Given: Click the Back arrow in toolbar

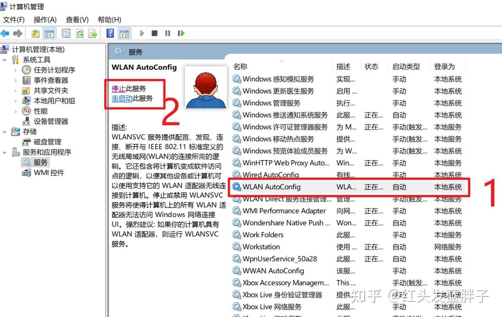Looking at the screenshot, I should point(5,33).
